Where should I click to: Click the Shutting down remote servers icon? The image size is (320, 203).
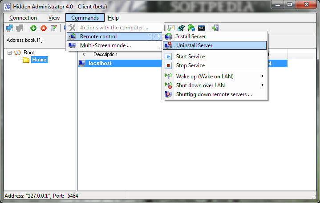(168, 94)
